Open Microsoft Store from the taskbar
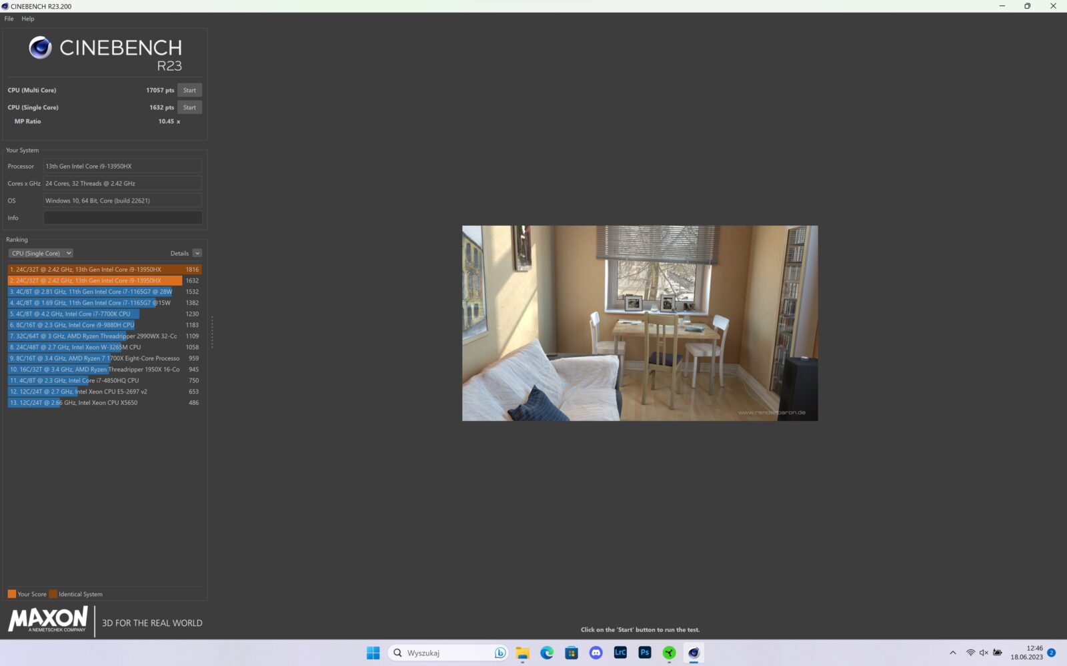This screenshot has width=1067, height=666. [x=572, y=653]
